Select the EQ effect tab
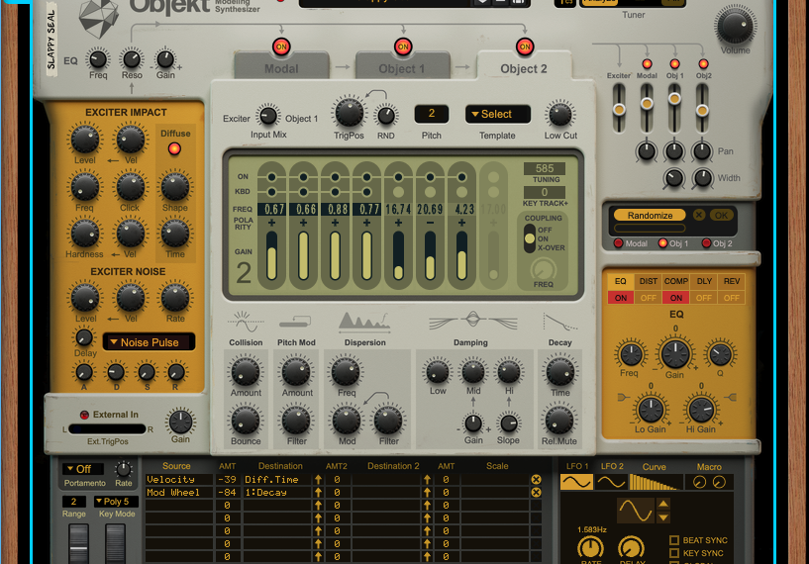 621,281
